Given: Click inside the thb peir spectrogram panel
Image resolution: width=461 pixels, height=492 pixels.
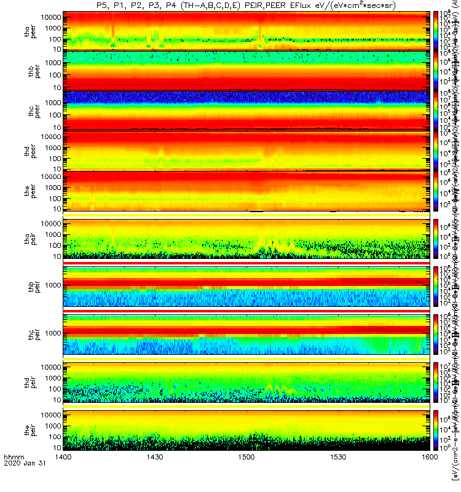Looking at the screenshot, I should pos(246,287).
